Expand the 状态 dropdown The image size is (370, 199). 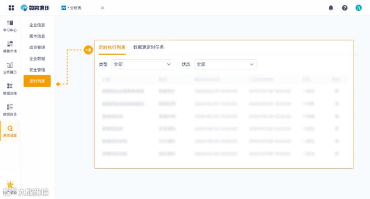click(x=225, y=64)
